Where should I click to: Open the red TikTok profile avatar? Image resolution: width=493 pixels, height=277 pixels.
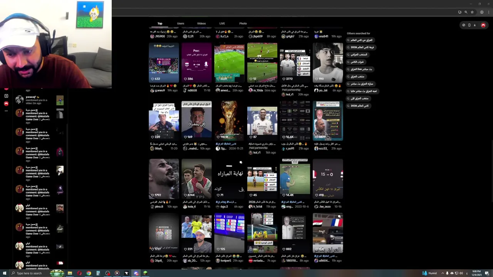click(483, 25)
